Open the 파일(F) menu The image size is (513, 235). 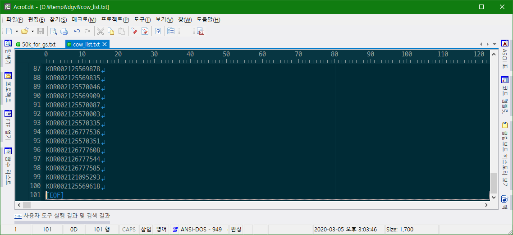pos(15,20)
